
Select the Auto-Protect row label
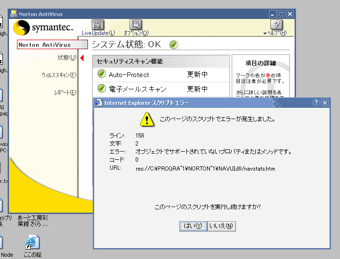(x=129, y=75)
